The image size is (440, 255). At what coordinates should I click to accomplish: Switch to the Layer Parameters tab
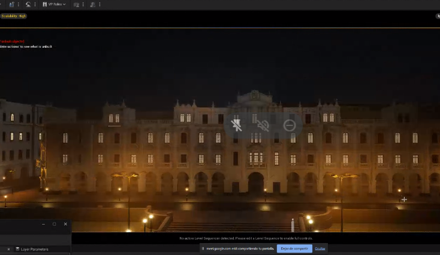[x=34, y=249]
